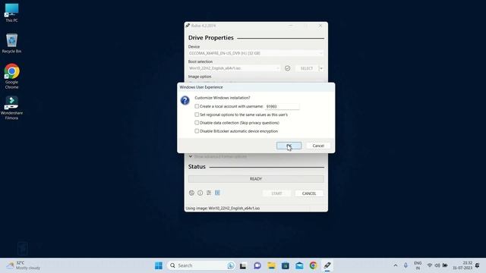Click START button in Rufus
This screenshot has height=273, width=486.
point(276,193)
